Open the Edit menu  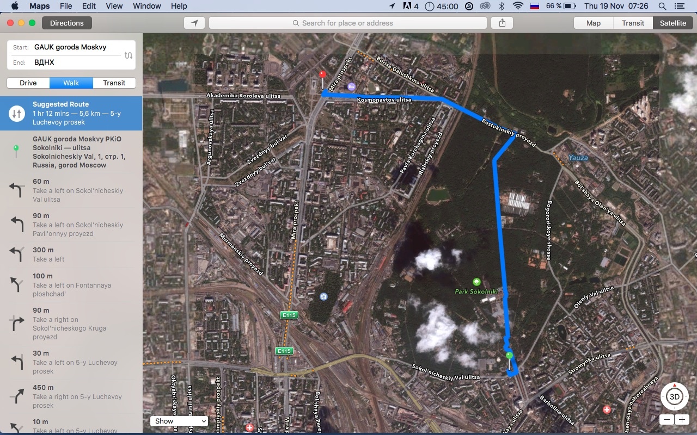pyautogui.click(x=89, y=6)
